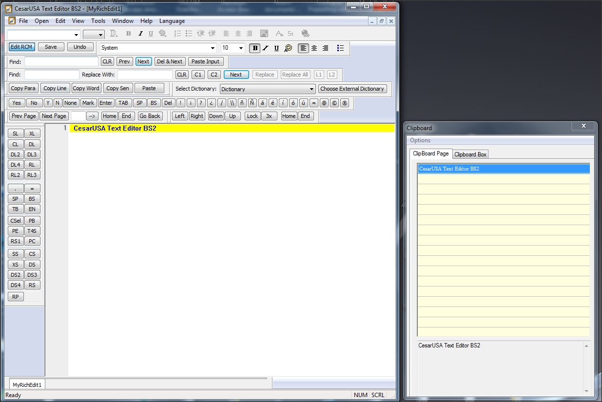The height and width of the screenshot is (402, 602).
Task: Click the arrow --> go-to-page button
Action: [93, 116]
